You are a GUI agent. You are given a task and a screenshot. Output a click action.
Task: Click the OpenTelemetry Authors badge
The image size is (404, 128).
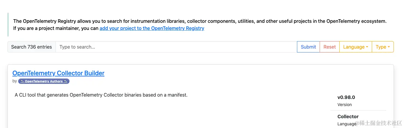(x=44, y=81)
